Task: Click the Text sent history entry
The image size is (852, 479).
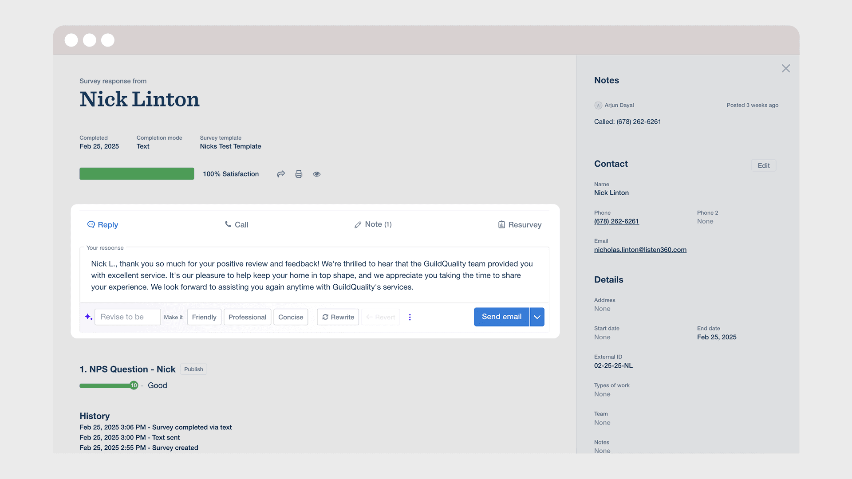Action: [x=130, y=437]
